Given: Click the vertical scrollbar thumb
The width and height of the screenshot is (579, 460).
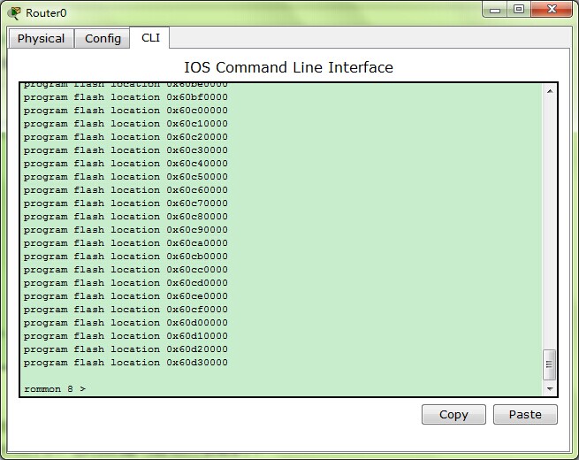Looking at the screenshot, I should click(550, 364).
